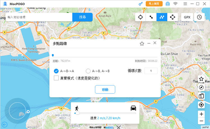210x129 pixels.
Task: Click the address/coordinate search input field
Action: coord(39,17)
